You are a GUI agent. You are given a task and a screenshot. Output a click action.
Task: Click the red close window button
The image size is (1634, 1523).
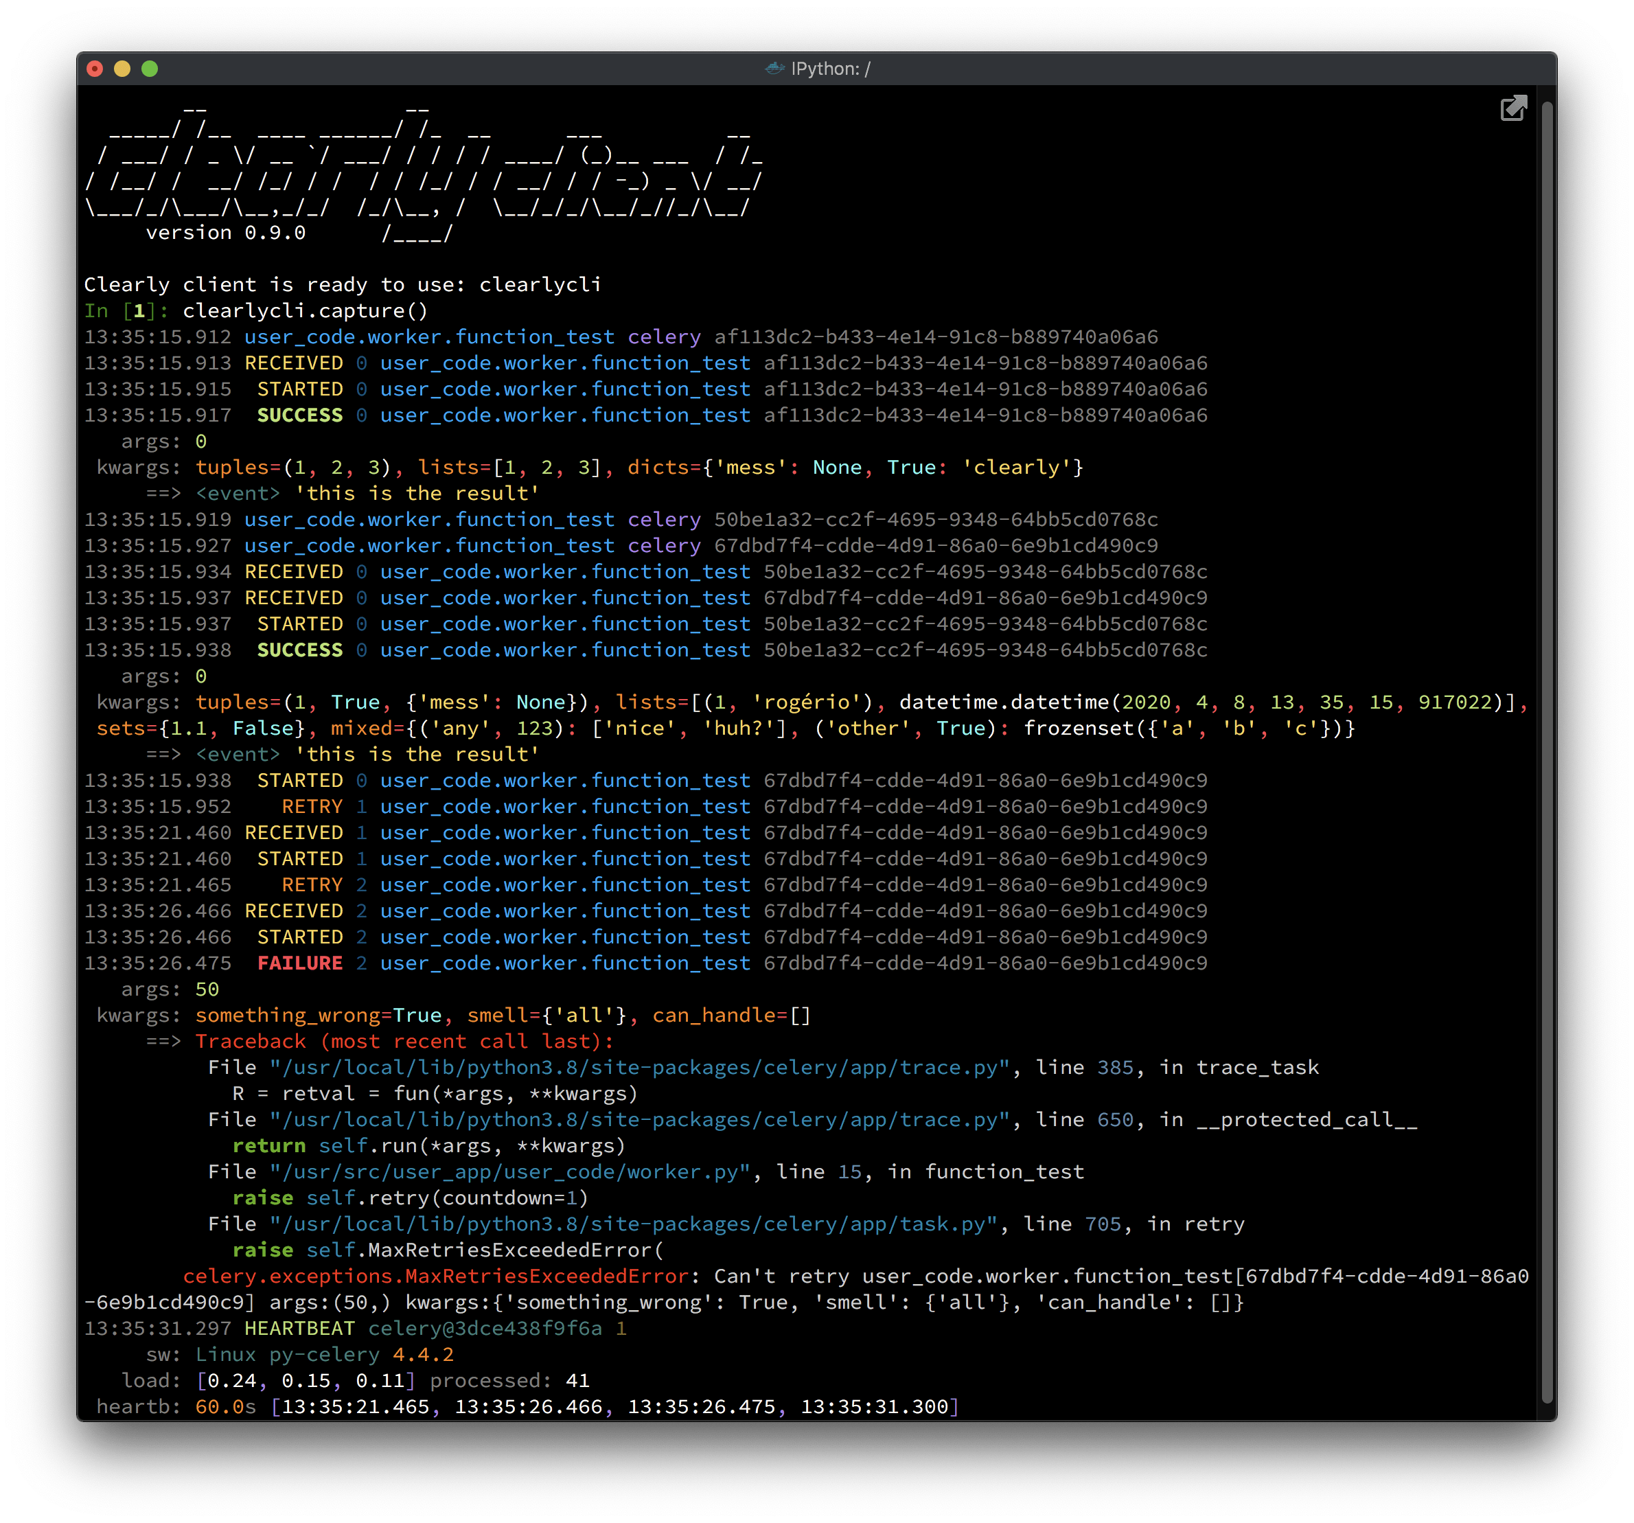pyautogui.click(x=95, y=68)
